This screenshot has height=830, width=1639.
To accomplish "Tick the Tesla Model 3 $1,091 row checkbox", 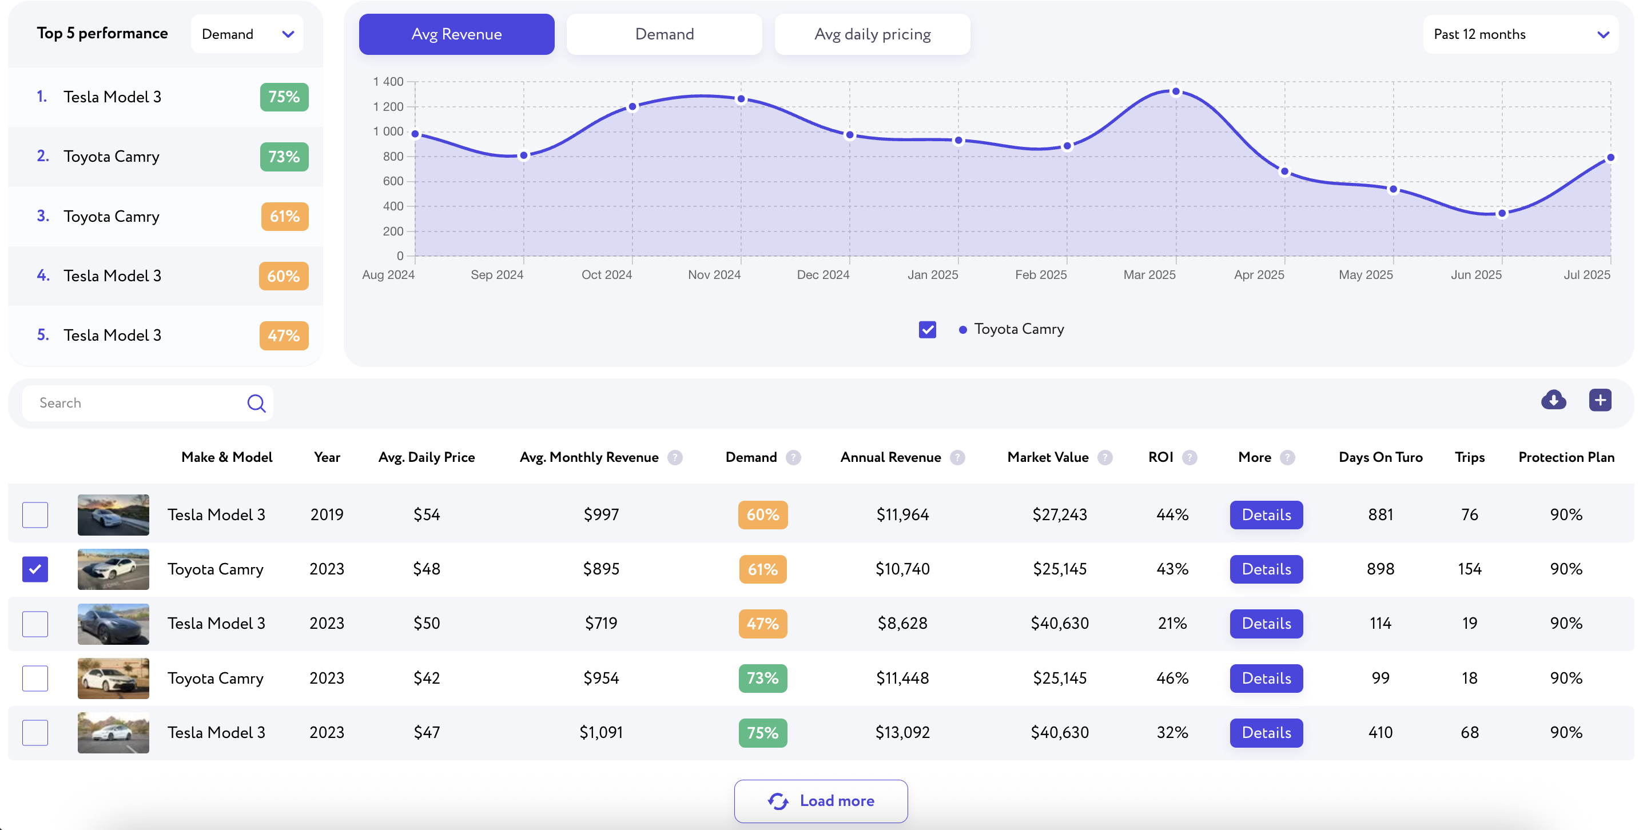I will coord(35,733).
